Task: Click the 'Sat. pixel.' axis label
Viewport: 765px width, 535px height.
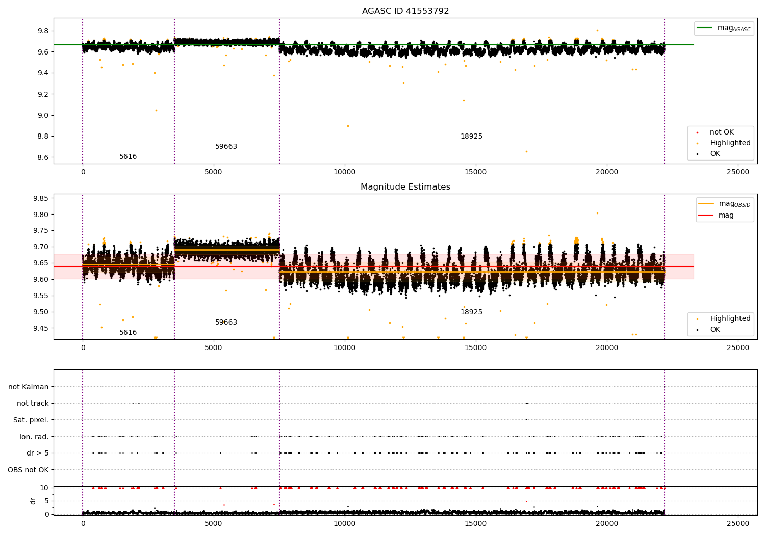Action: pyautogui.click(x=31, y=420)
